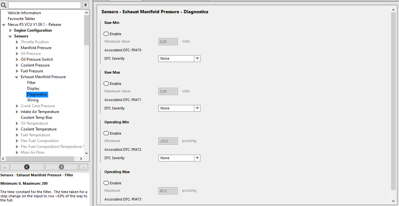Enable the Raw Max diagnostic
The height and width of the screenshot is (206, 399).
pos(106,84)
